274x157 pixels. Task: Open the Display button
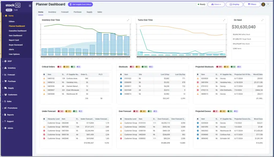point(234,4)
